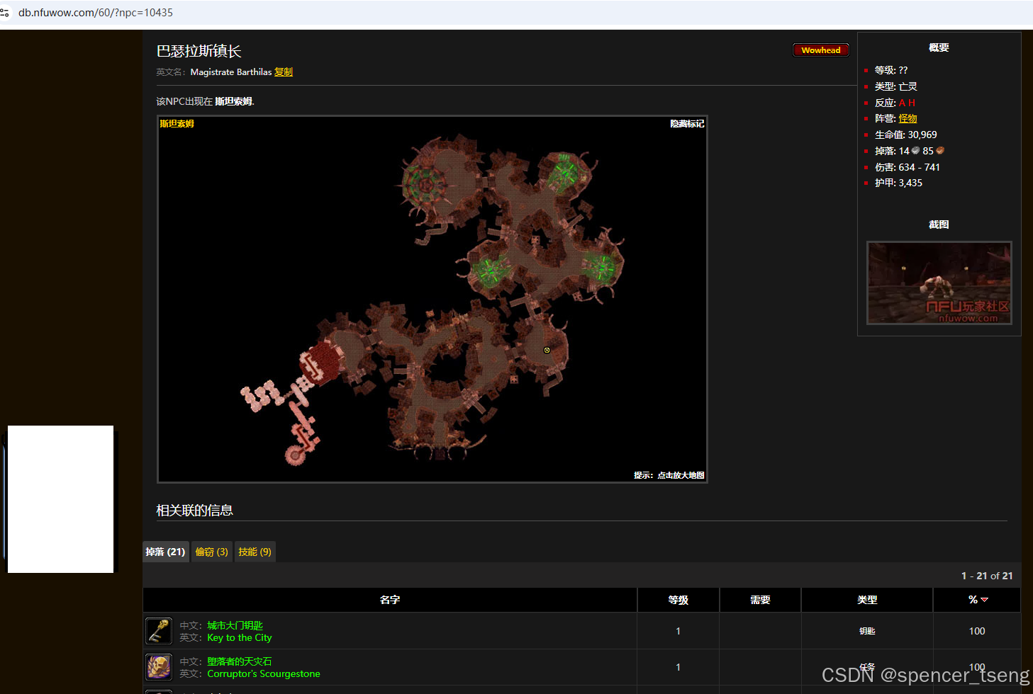1033x694 pixels.
Task: Sort table by 类型 column
Action: (x=867, y=600)
